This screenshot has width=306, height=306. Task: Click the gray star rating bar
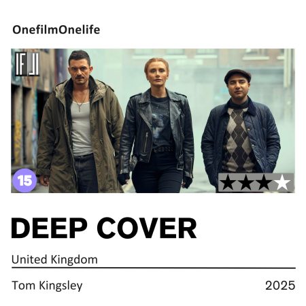click(x=256, y=183)
